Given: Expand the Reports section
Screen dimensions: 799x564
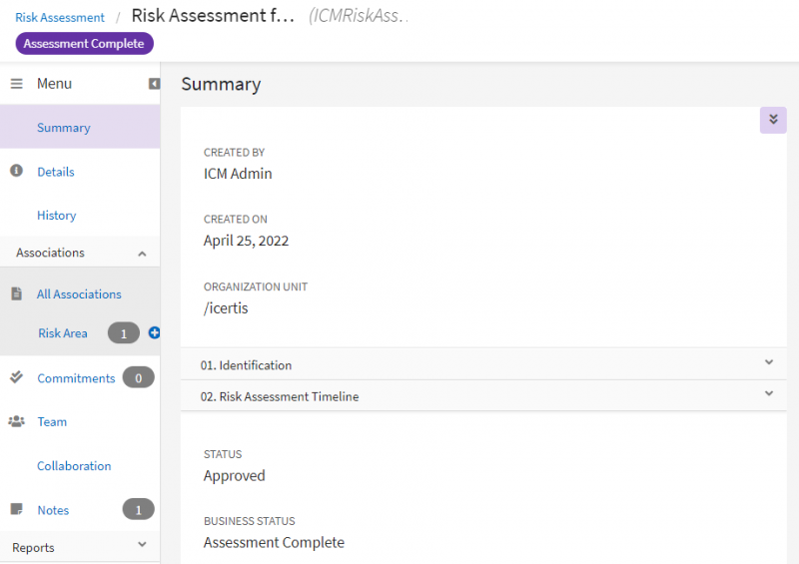Looking at the screenshot, I should click(142, 545).
